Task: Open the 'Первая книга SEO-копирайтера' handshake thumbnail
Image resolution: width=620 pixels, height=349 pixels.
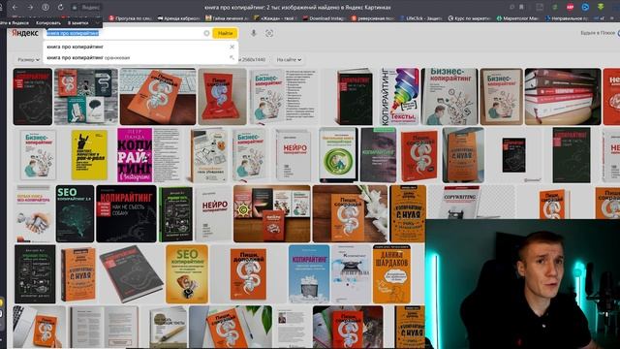Action: point(33,213)
